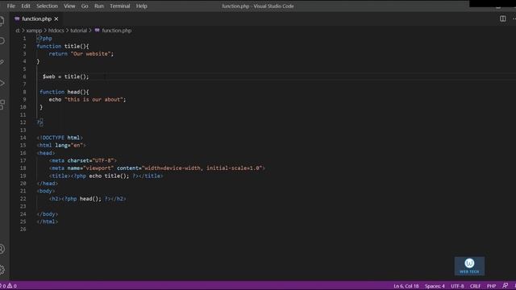Viewport: 516px width, 290px height.
Task: Open the Edit menu
Action: pyautogui.click(x=25, y=6)
